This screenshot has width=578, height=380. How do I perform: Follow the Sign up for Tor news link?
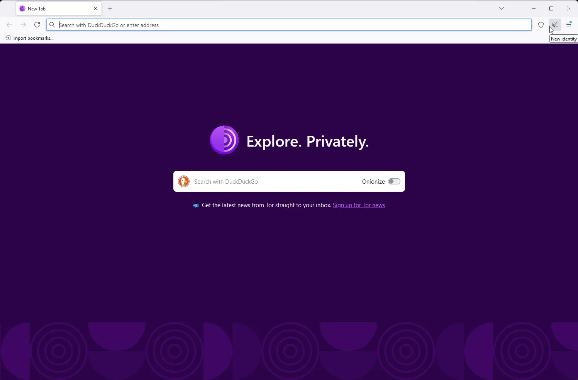[x=359, y=205]
